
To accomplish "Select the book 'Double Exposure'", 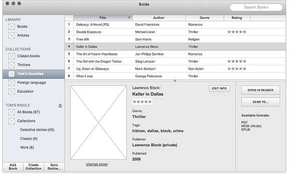I will (x=89, y=32).
